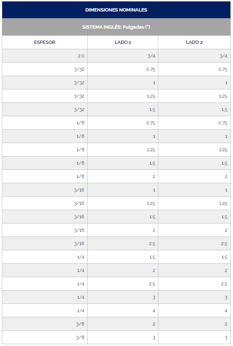Screen dimensions: 233x346
Task: Click LADO 1 value 3 in the last row
Action: click(x=154, y=337)
